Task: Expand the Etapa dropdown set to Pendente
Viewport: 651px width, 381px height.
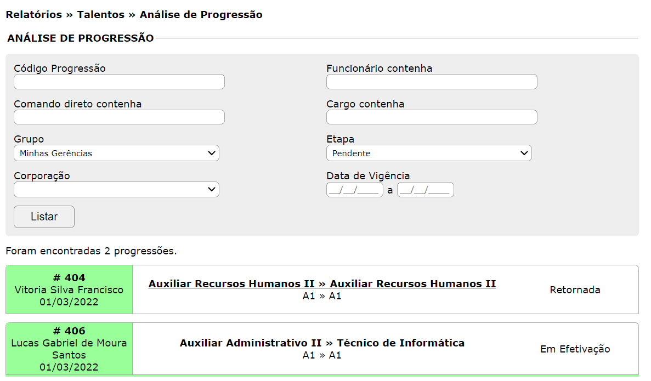Action: (x=429, y=153)
